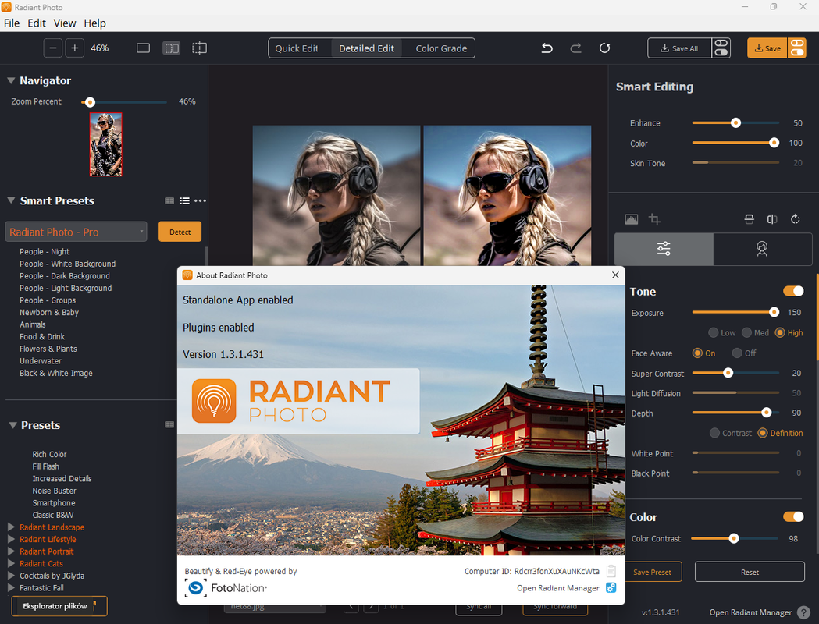
Task: Click Radiant Manager icon in About dialog
Action: 611,588
